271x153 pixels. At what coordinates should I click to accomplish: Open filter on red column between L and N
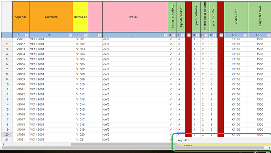[x=189, y=35]
